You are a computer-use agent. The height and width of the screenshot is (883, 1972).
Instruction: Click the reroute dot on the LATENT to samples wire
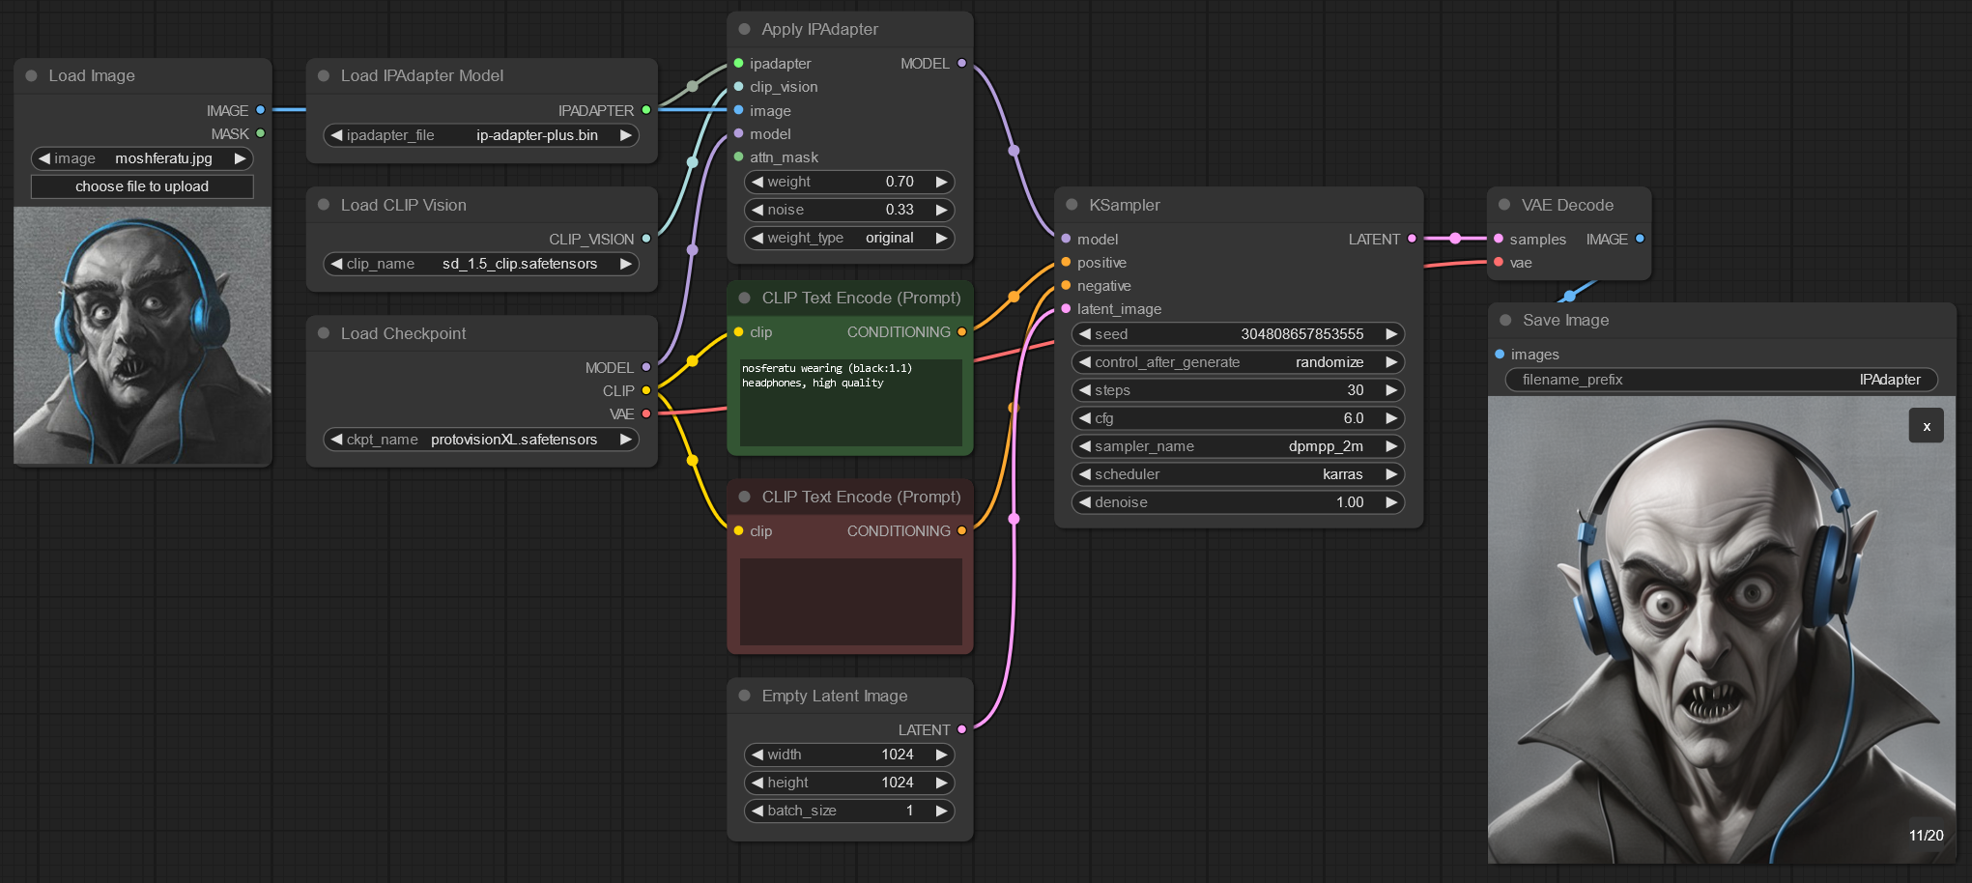1455,238
